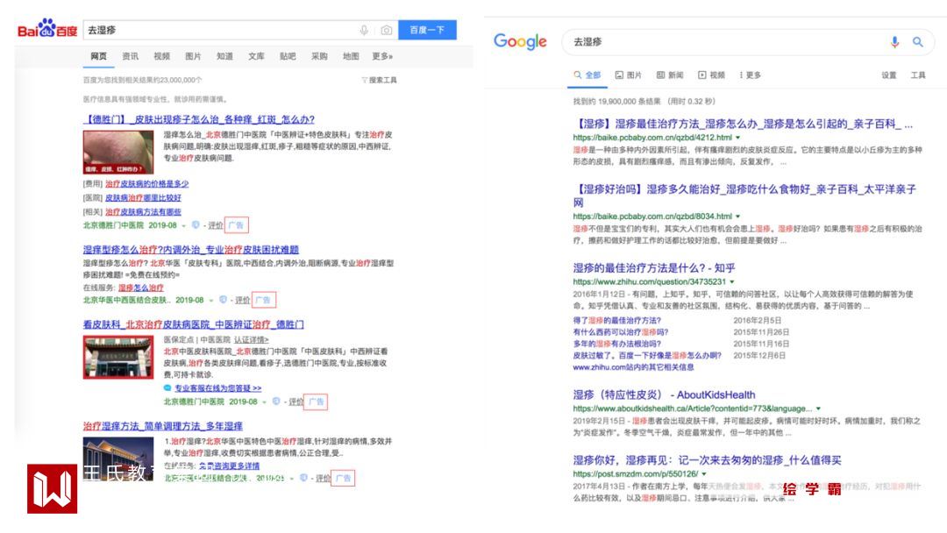Open result 湿疹的最佳治疗方法是什么? - 知乎
947x533 pixels.
click(654, 267)
